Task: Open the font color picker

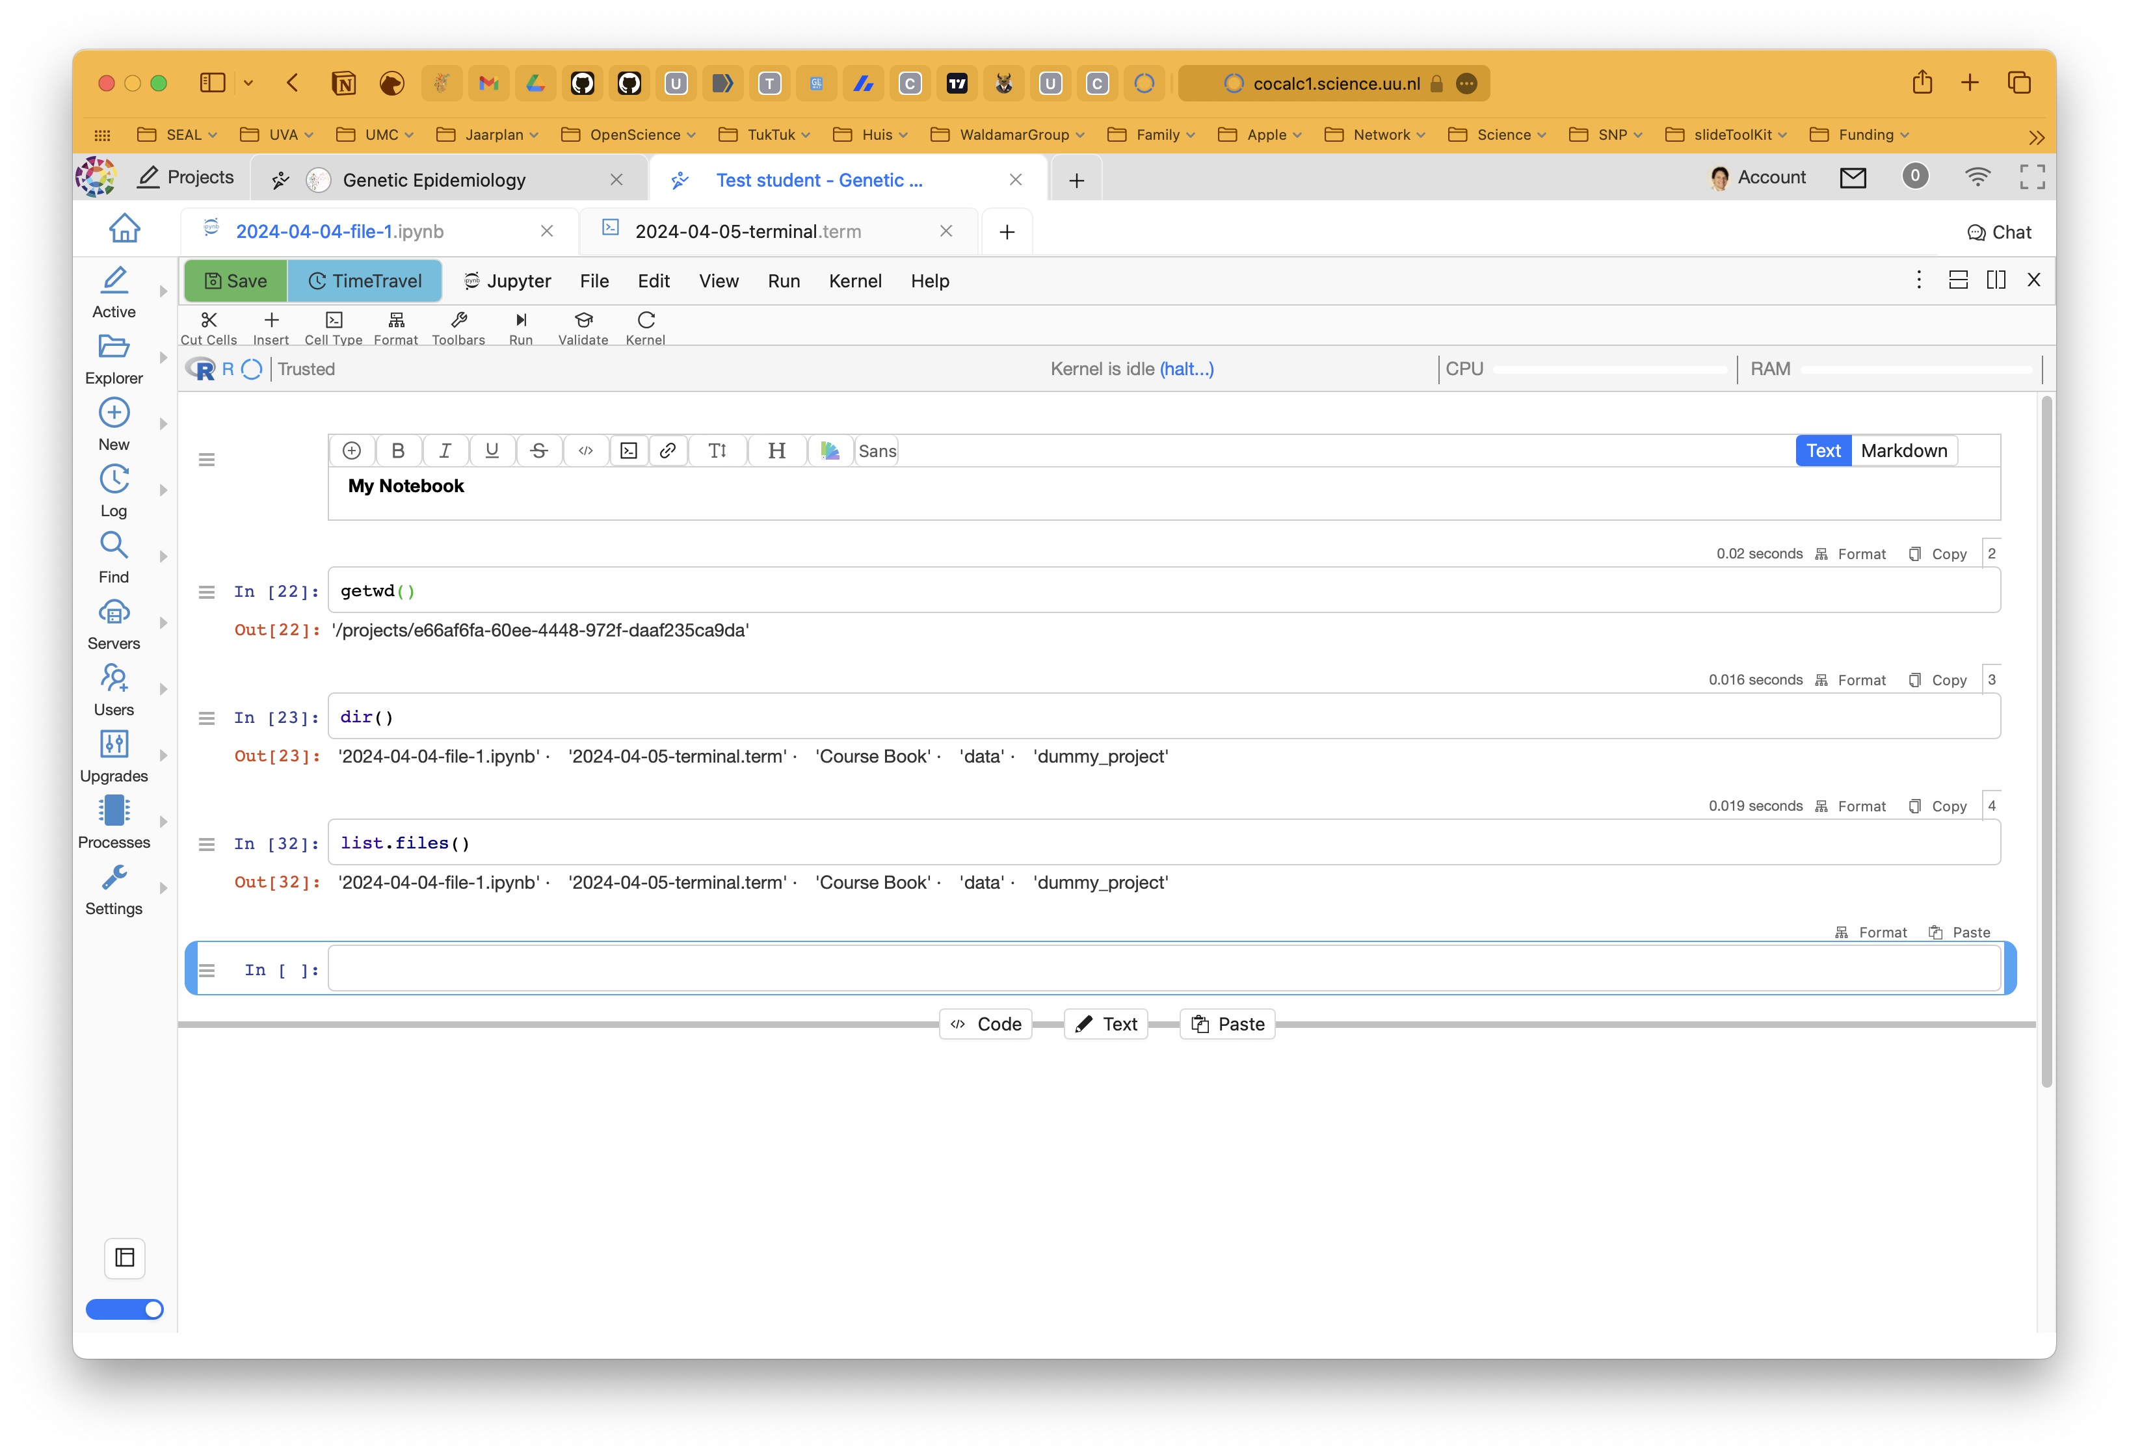Action: point(830,451)
